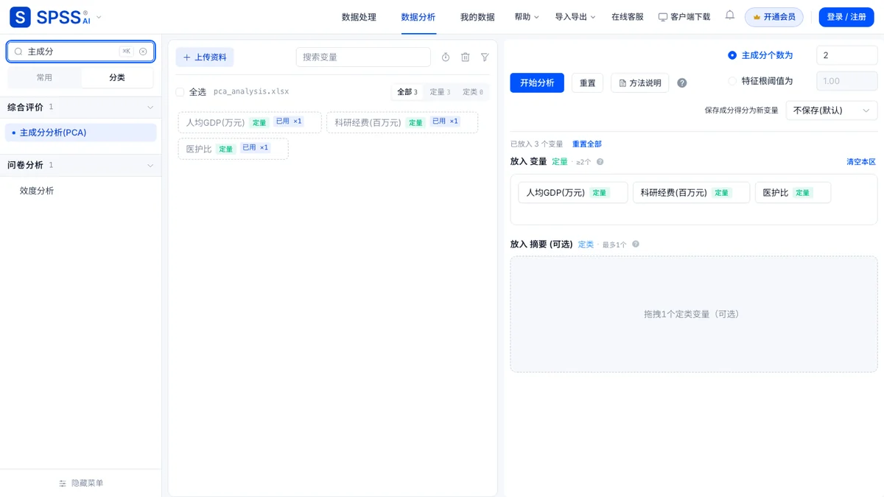
Task: Filter variables by 定量 3
Action: pyautogui.click(x=440, y=92)
